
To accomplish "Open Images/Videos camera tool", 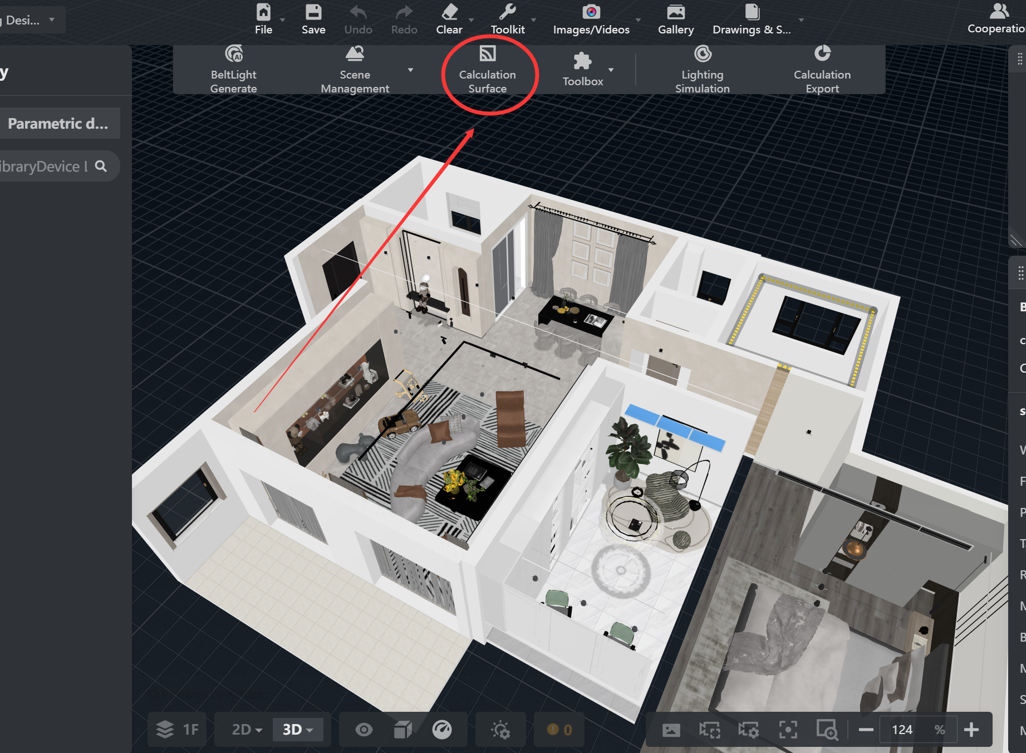I will coord(591,19).
